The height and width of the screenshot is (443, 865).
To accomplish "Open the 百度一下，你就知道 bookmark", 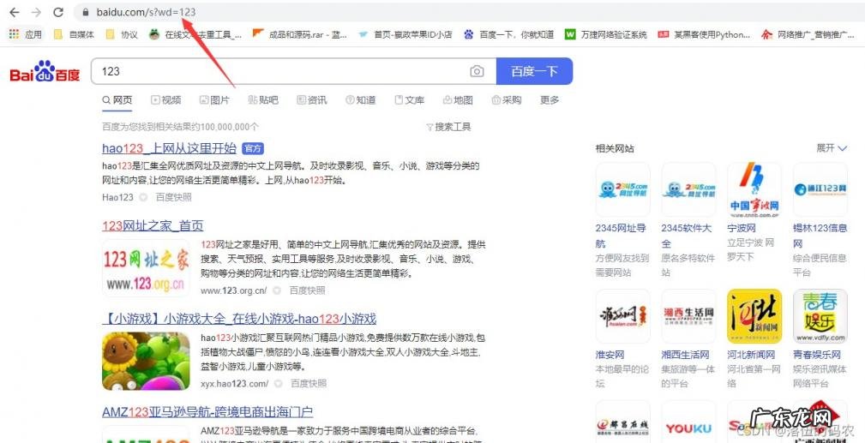I will 508,34.
